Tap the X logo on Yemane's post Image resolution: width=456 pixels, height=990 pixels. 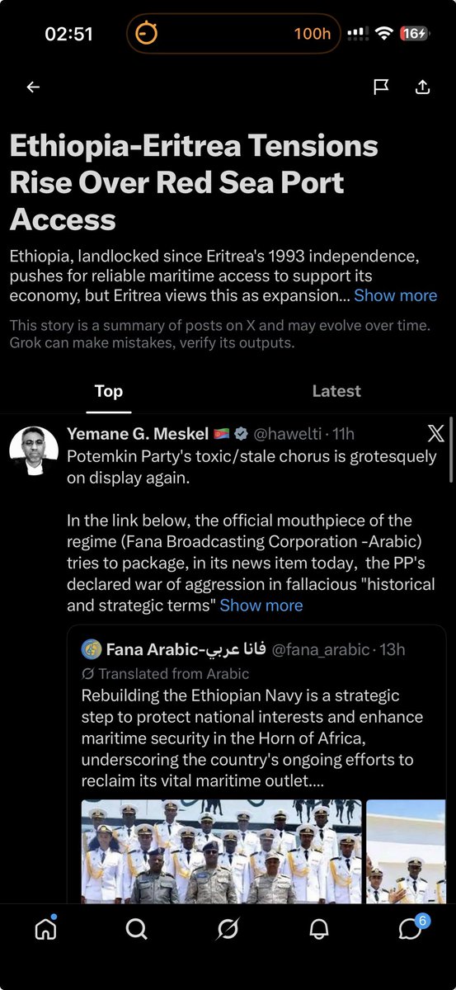point(436,433)
